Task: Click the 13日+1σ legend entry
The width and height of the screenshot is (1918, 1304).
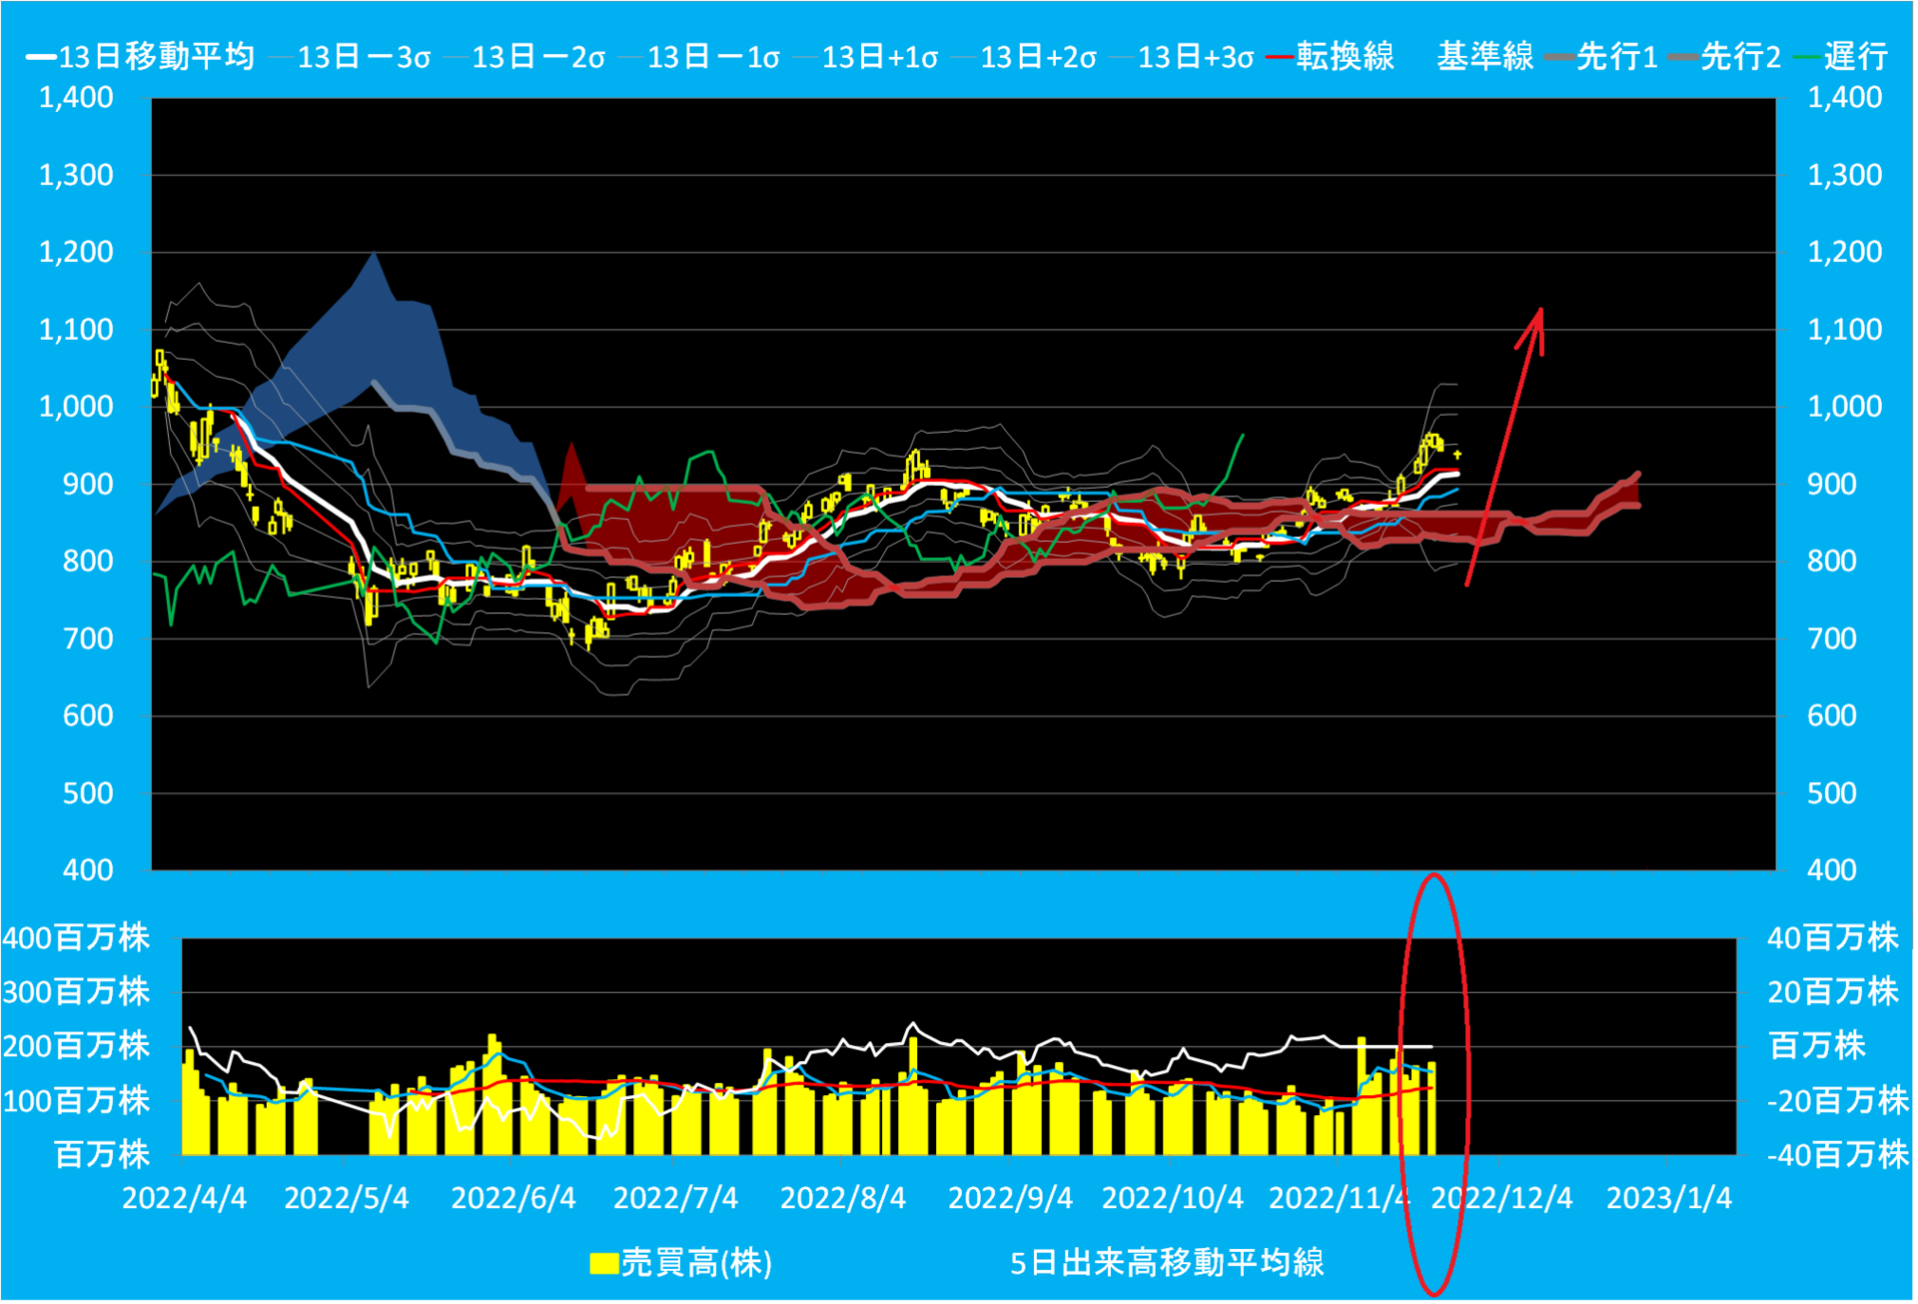Action: (x=867, y=56)
